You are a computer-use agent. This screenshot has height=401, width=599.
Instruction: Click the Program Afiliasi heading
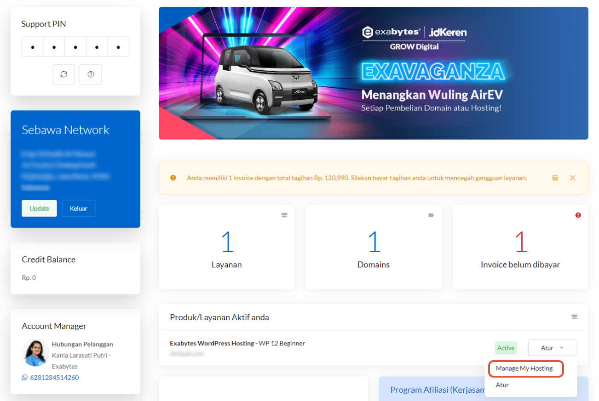tap(438, 390)
